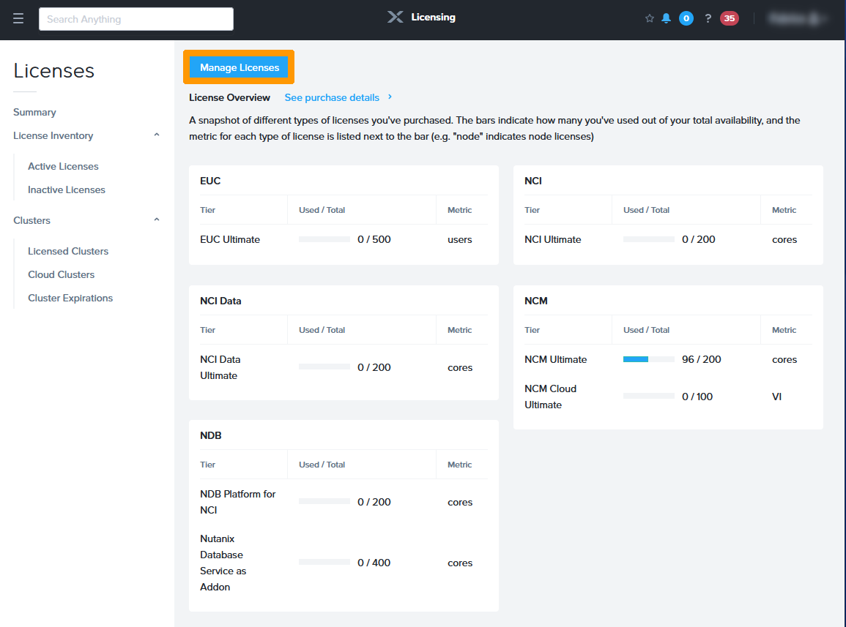Switch to the Summary view
This screenshot has height=627, width=846.
[34, 112]
